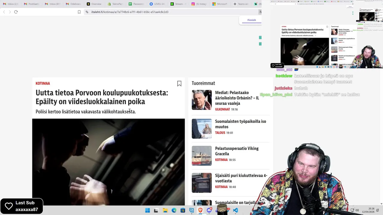Switch to the Microsoft tab
The height and width of the screenshot is (215, 383).
point(220,4)
